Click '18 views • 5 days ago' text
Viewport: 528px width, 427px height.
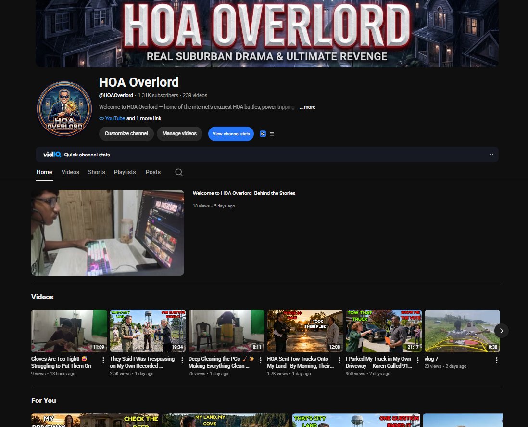click(214, 206)
